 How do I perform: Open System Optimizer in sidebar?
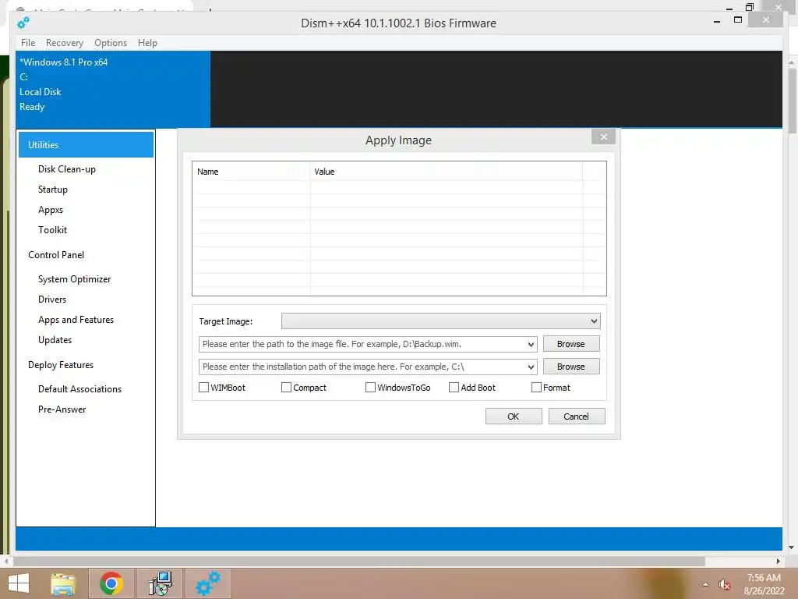[74, 279]
